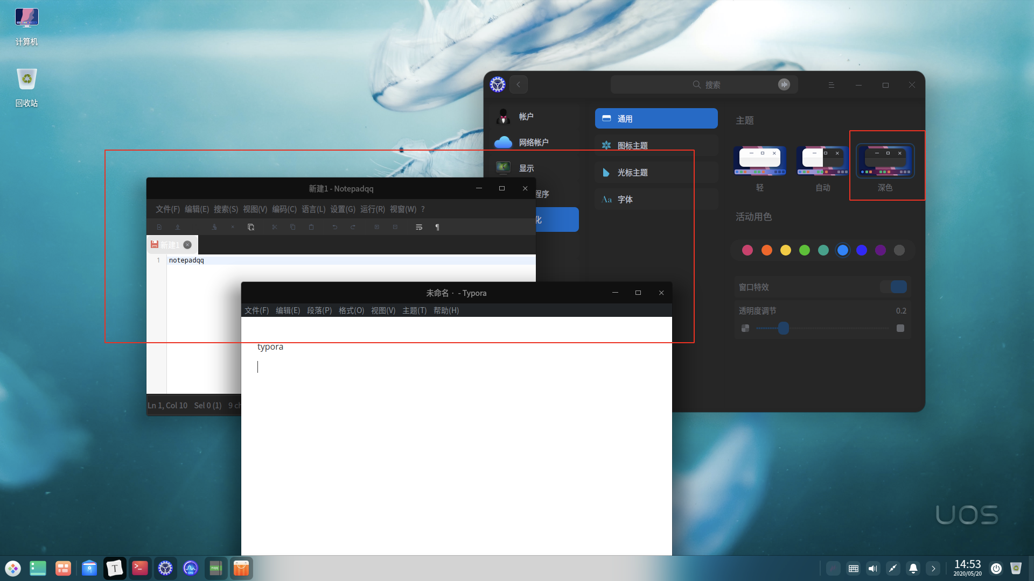Click the 搜索 search field in Control Center
1034x581 pixels.
703,84
